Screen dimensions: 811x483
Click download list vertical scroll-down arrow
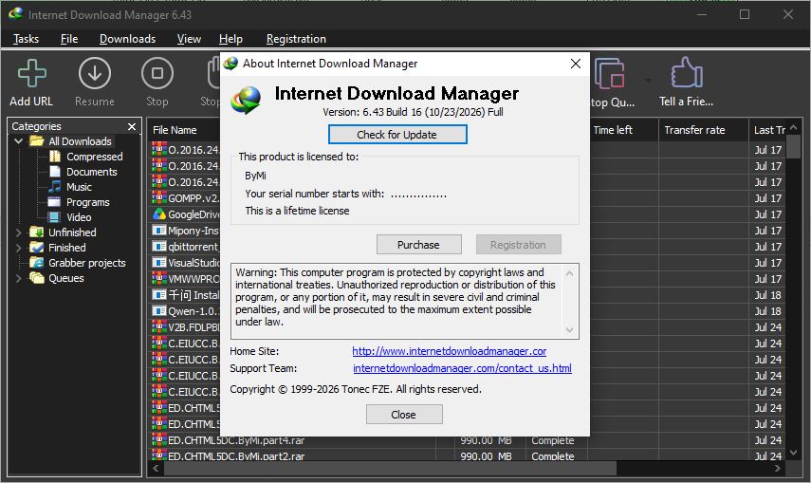[793, 452]
